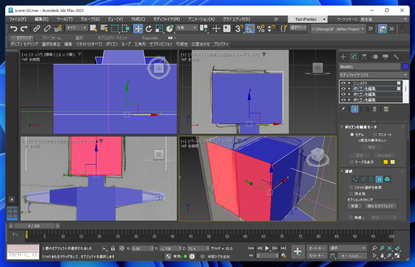Open the Display panel tab
Image resolution: width=415 pixels, height=267 pixels.
(x=385, y=57)
